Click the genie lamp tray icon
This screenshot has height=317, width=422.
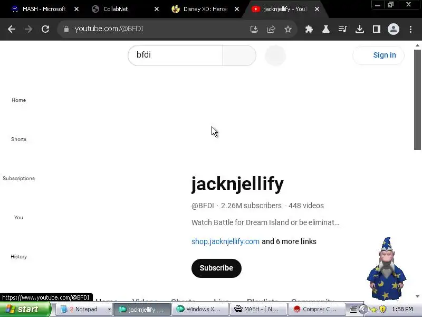point(373,310)
